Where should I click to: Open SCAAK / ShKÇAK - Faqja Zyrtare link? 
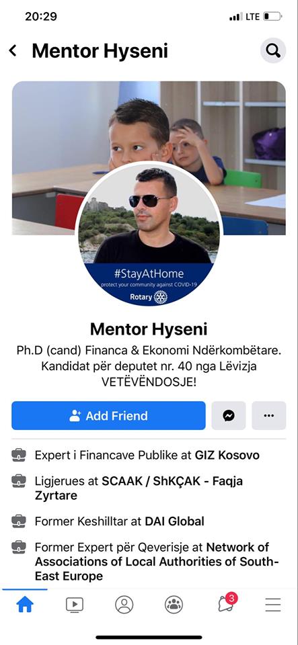139,488
